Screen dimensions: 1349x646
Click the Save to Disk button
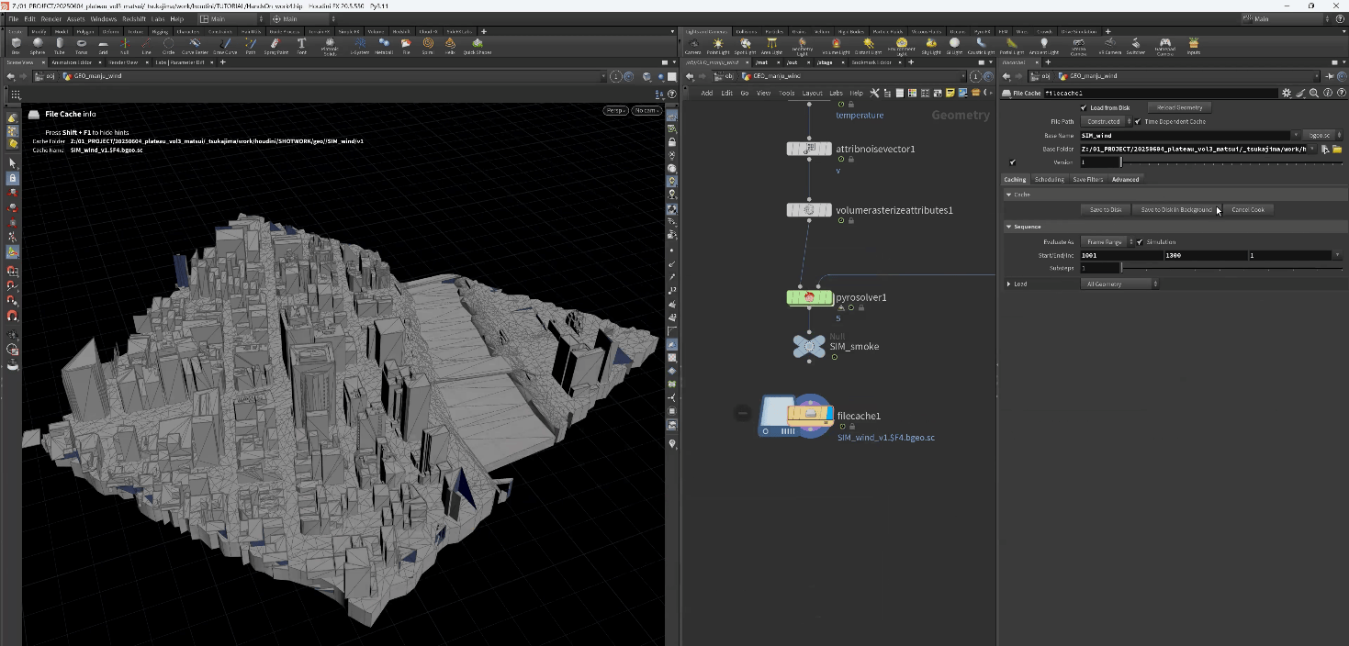[1105, 210]
